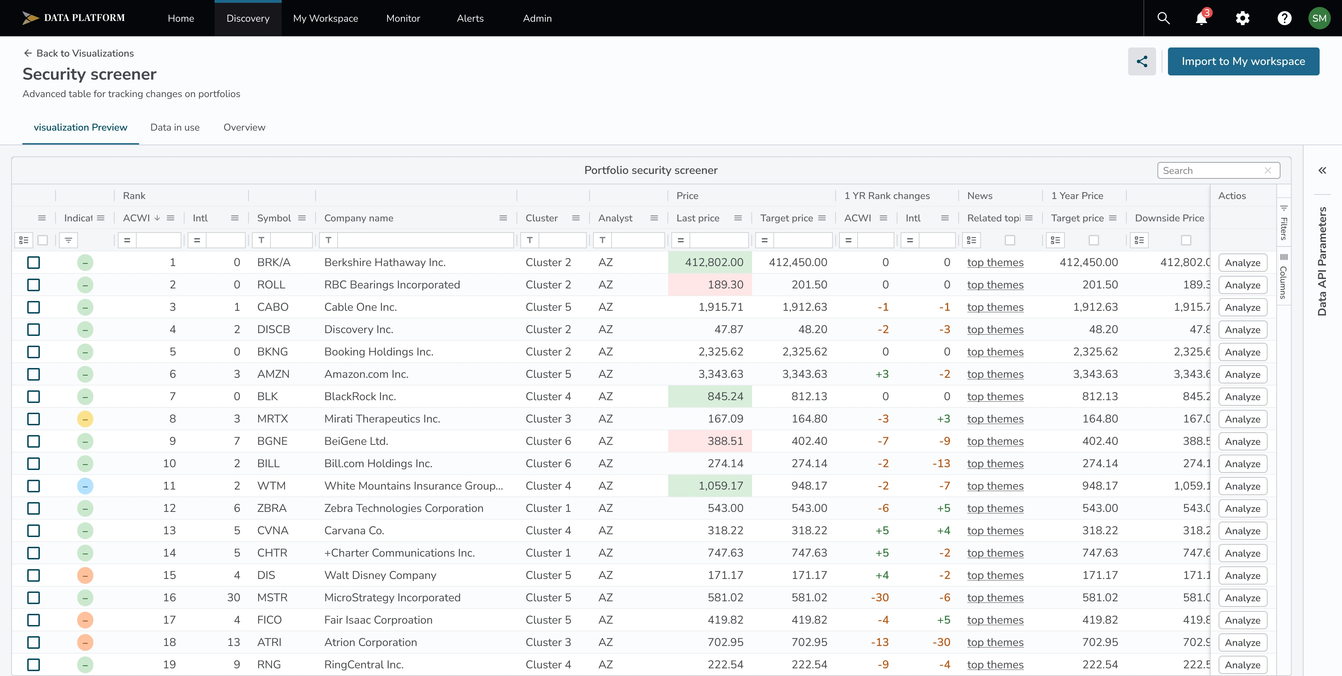Go back using Back to Visualizations arrow
Screen dimensions: 1342x676
pos(28,53)
